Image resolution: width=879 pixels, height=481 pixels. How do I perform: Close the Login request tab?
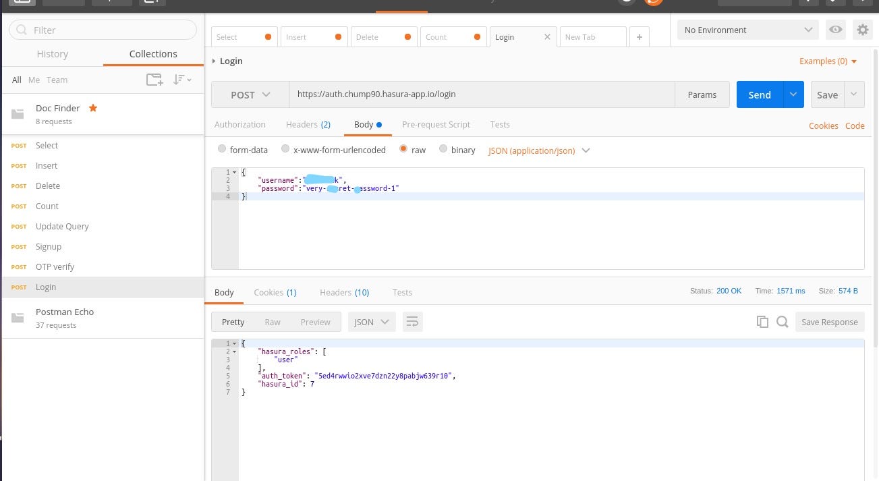(x=547, y=37)
